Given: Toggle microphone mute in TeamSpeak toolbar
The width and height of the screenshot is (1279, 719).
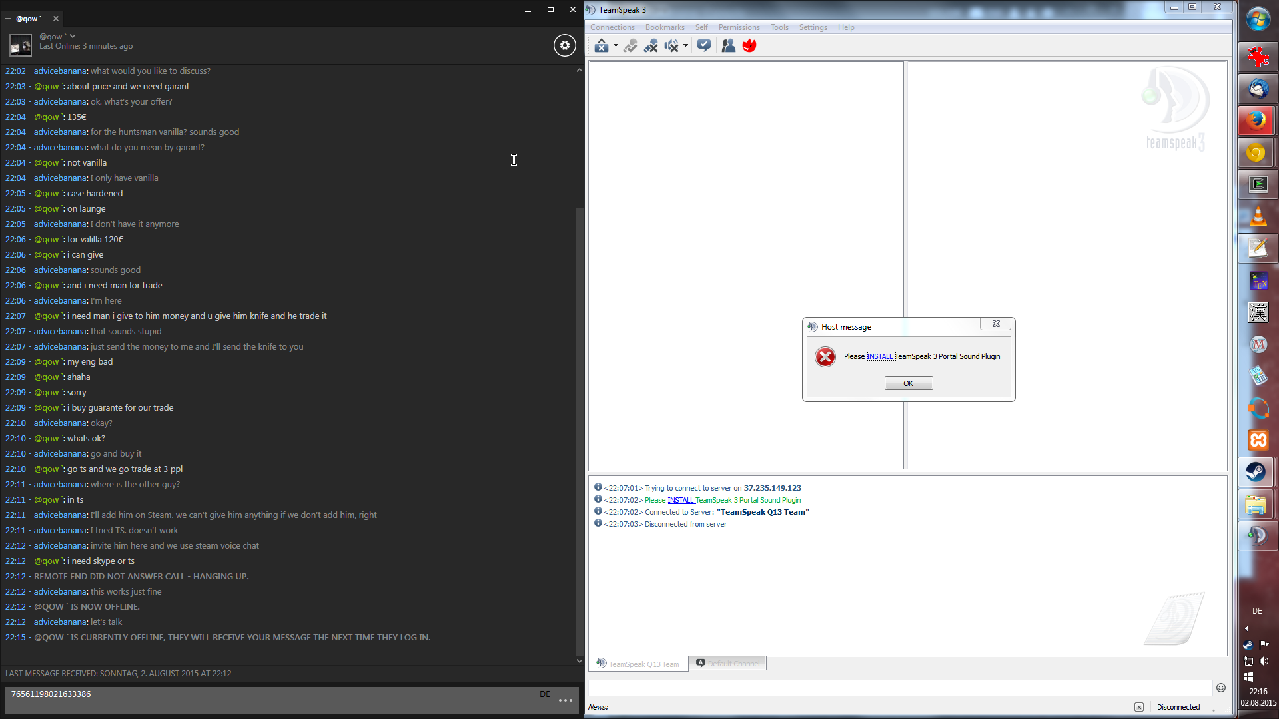Looking at the screenshot, I should (651, 45).
